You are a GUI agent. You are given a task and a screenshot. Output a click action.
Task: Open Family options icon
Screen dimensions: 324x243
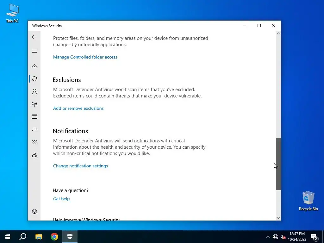(x=34, y=155)
